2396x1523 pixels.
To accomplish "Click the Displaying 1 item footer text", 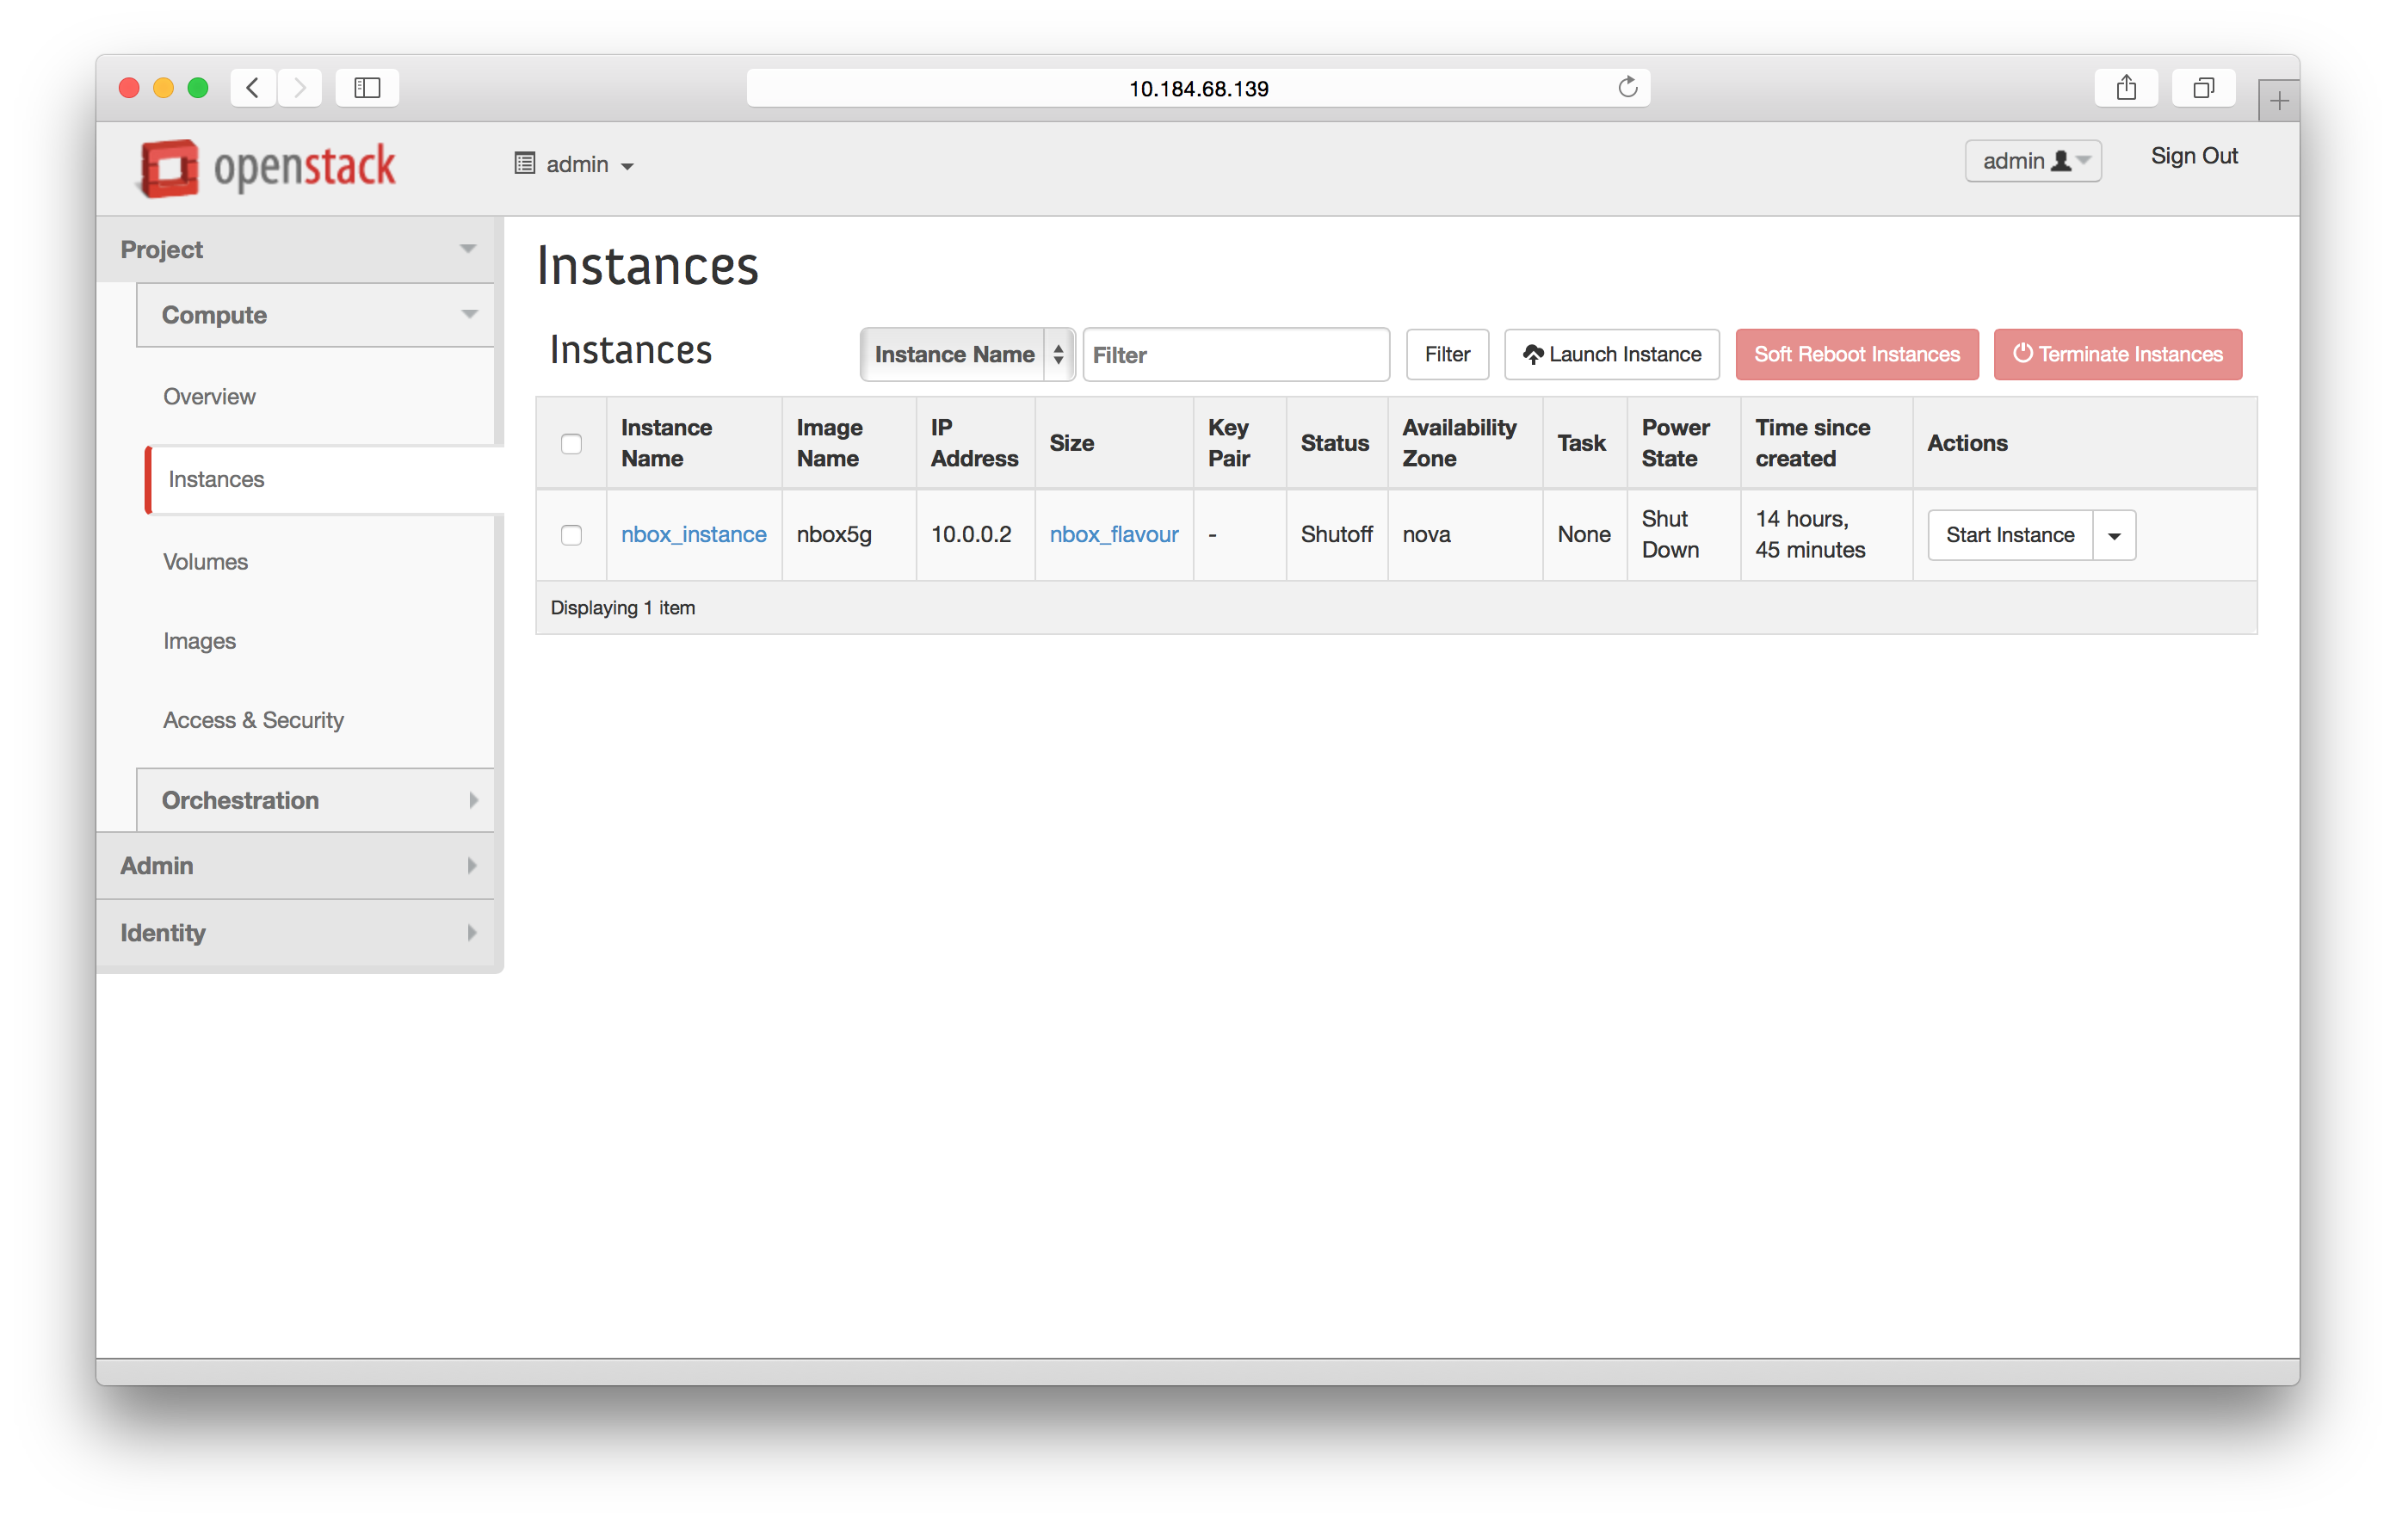I will (x=623, y=607).
